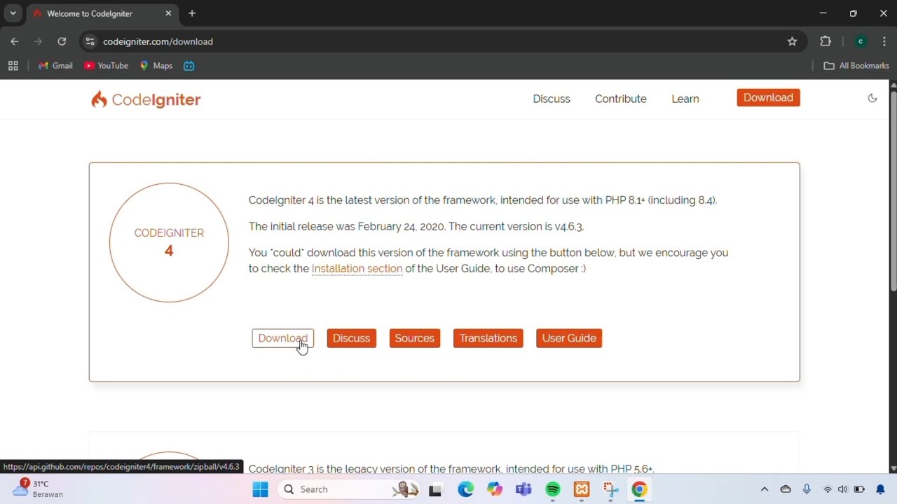Click the OneDrive cloud tray icon
This screenshot has width=897, height=504.
786,489
